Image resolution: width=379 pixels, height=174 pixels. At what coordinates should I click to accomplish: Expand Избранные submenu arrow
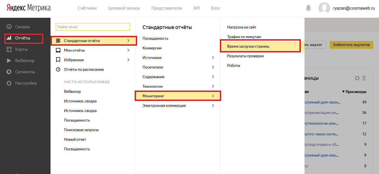[x=128, y=60]
